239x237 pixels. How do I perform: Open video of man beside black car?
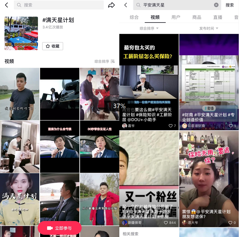[60, 94]
